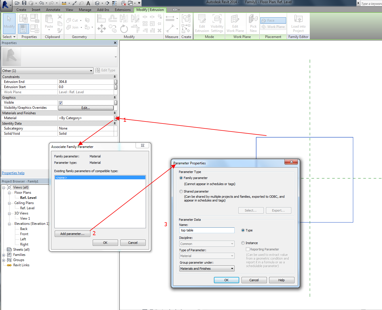Select the Shared parameter radio button
The width and height of the screenshot is (382, 310).
point(181,191)
